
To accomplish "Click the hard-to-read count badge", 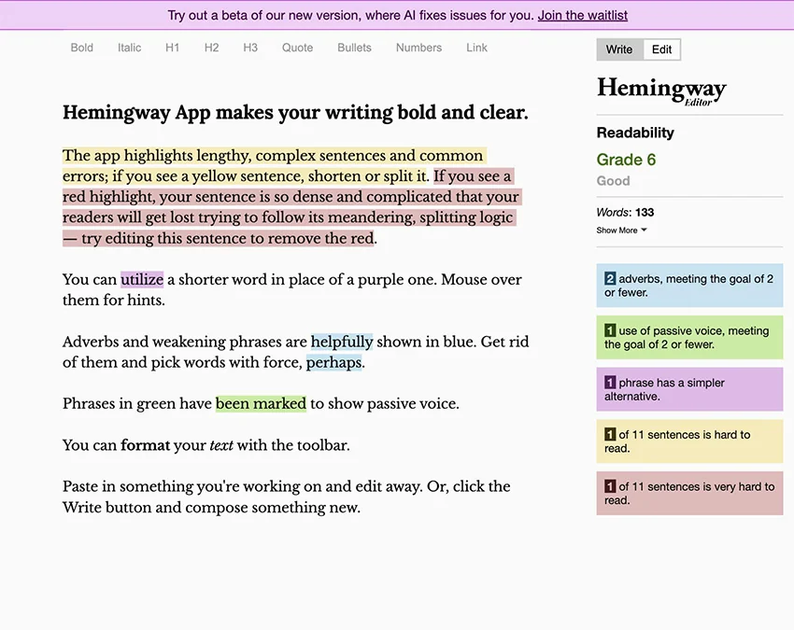I will pos(610,435).
